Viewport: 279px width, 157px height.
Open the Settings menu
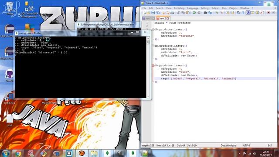pyautogui.click(x=205, y=8)
